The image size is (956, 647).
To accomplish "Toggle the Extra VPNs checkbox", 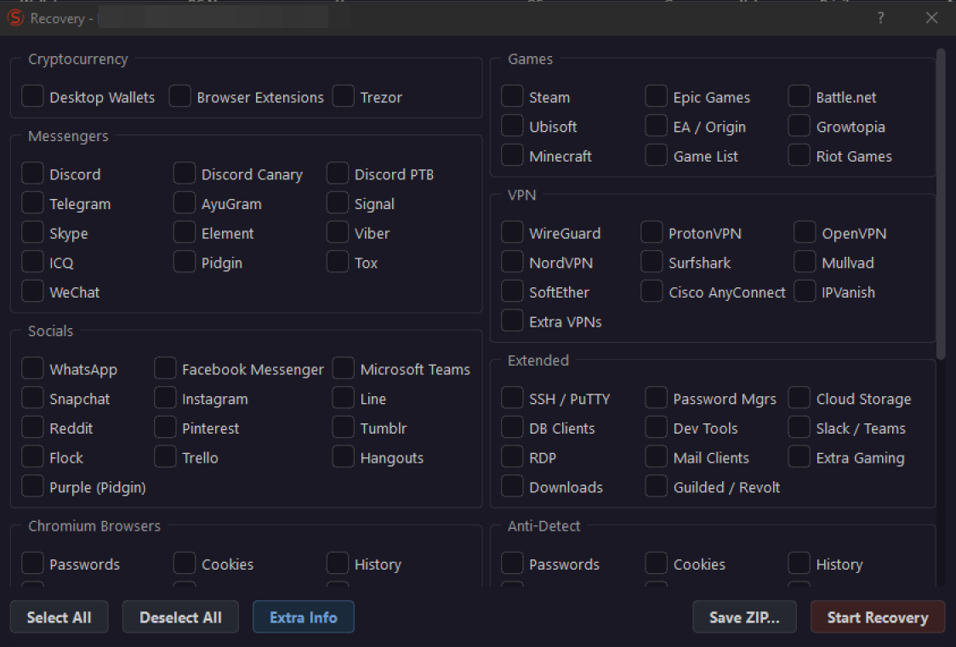I will 512,321.
